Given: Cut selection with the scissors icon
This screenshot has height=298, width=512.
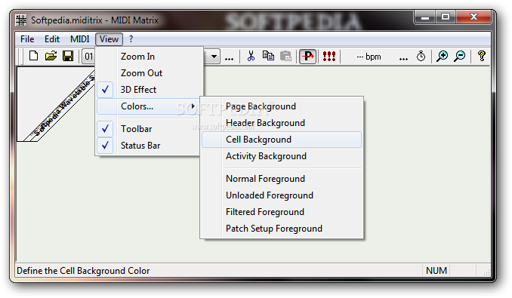Looking at the screenshot, I should pyautogui.click(x=251, y=56).
